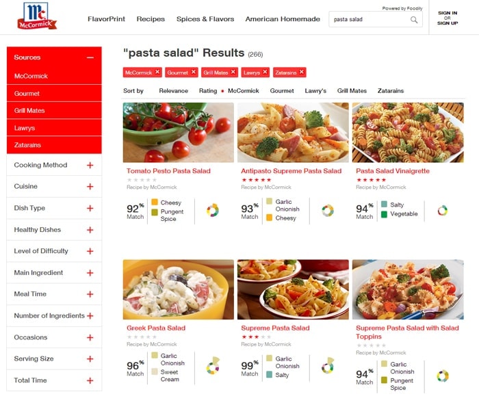
Task: Click the McCormick logo
Action: coord(37,16)
